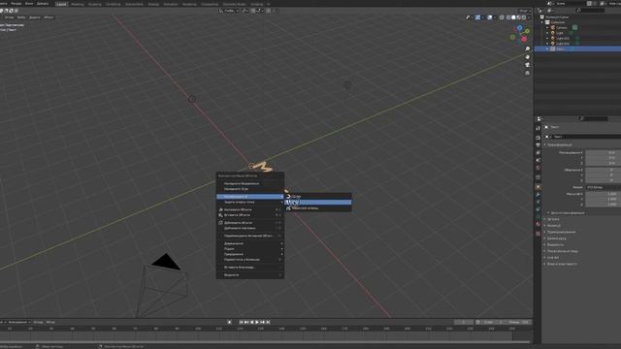
Task: Click the Location X value field
Action: pyautogui.click(x=604, y=152)
